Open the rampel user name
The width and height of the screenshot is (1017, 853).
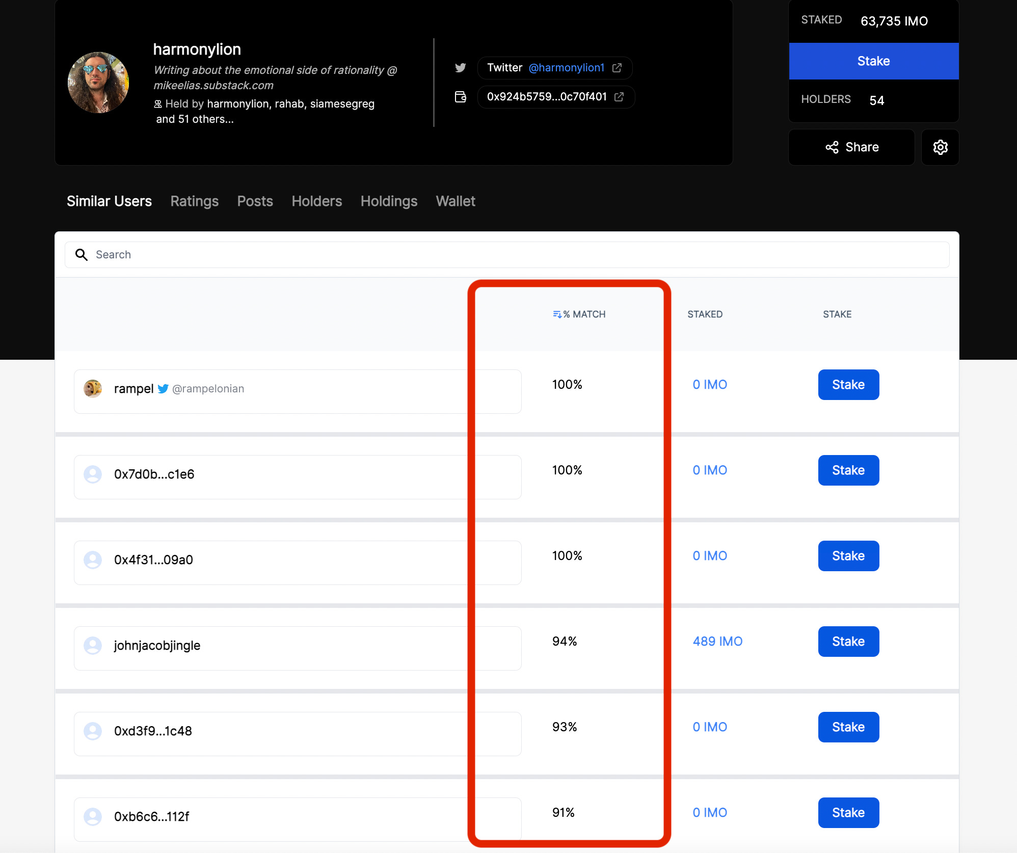(x=133, y=389)
